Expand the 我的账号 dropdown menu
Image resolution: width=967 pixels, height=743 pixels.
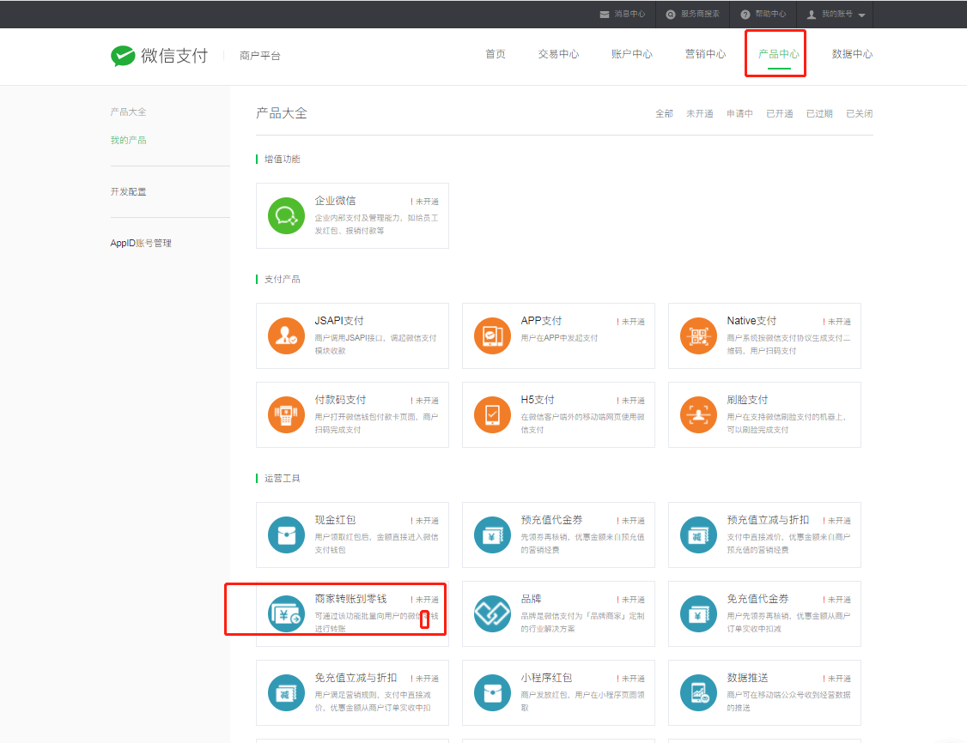pos(836,15)
